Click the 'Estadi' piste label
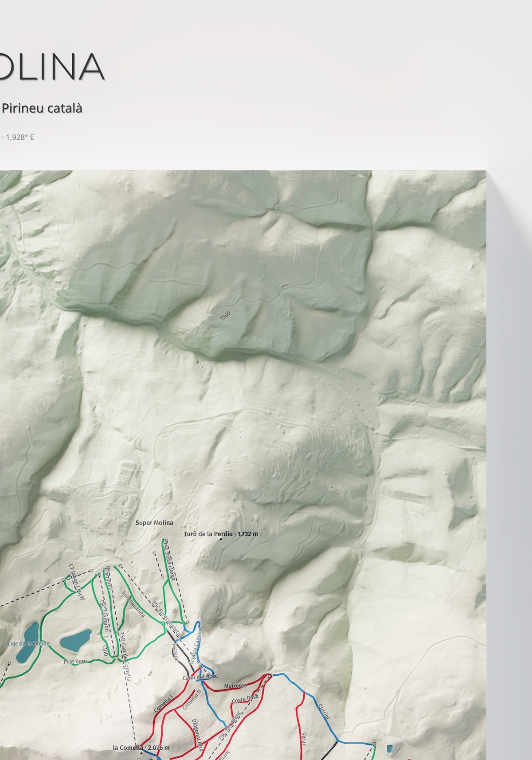 pos(176,652)
